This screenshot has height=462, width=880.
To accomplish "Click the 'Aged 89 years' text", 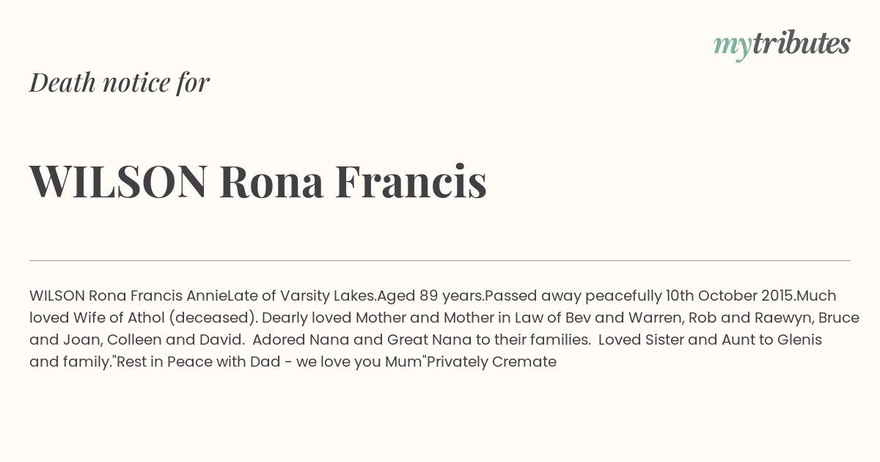I will (430, 296).
